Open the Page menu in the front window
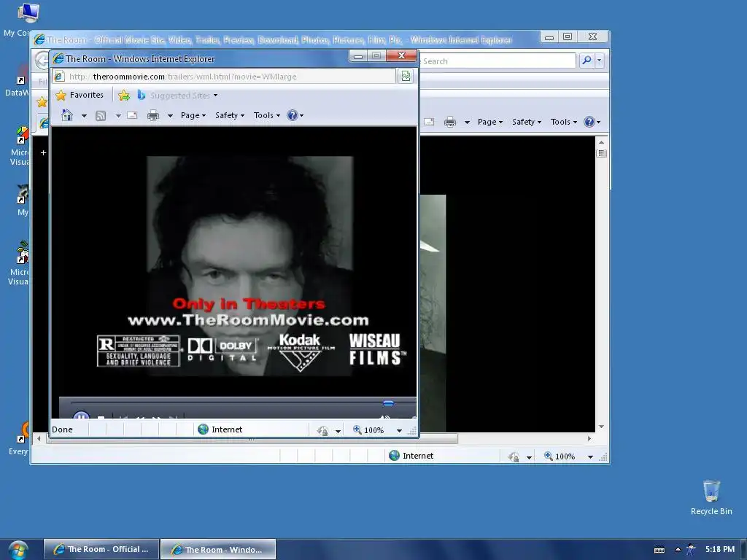Viewport: 747px width, 560px height. tap(193, 115)
